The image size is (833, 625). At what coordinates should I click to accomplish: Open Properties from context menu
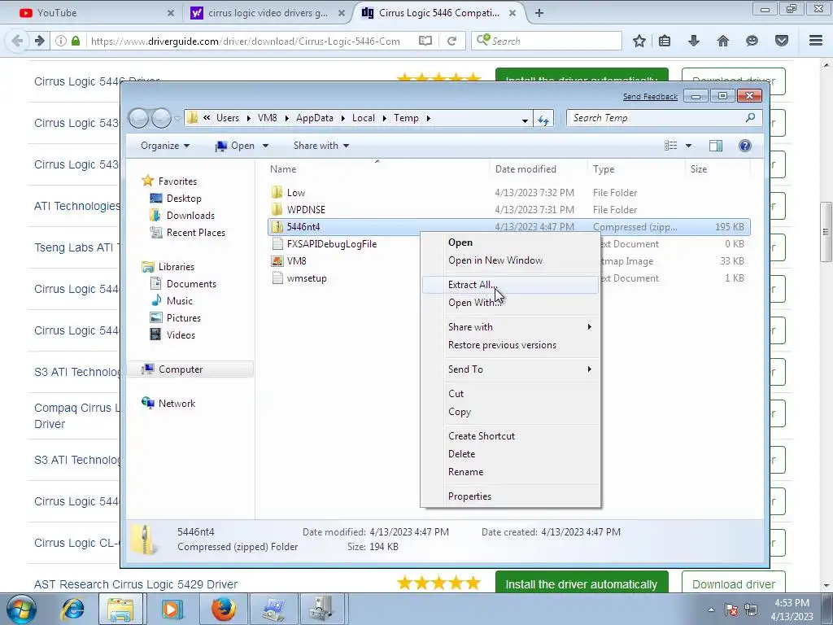point(510,496)
